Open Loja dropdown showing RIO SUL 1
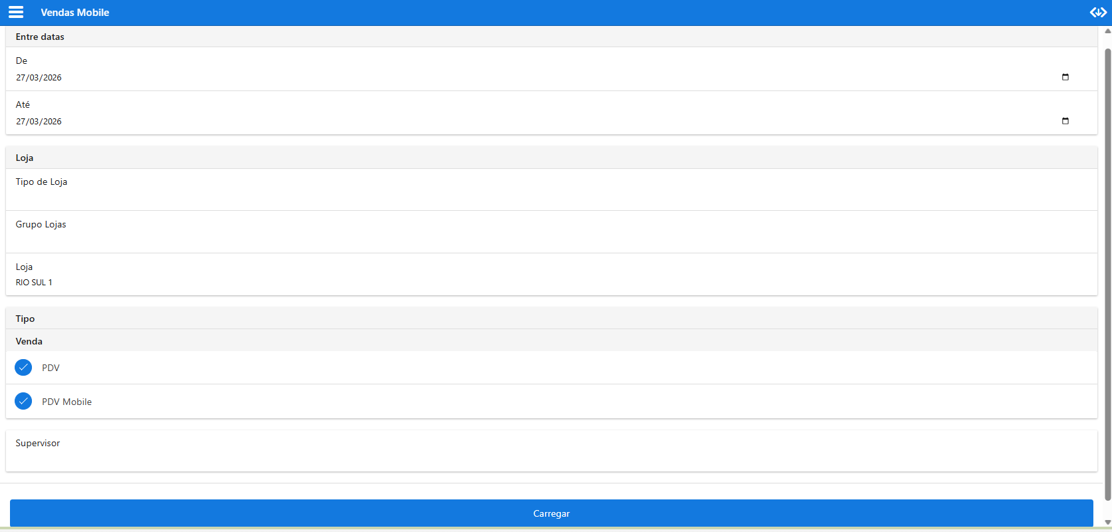The image size is (1112, 532). 551,275
